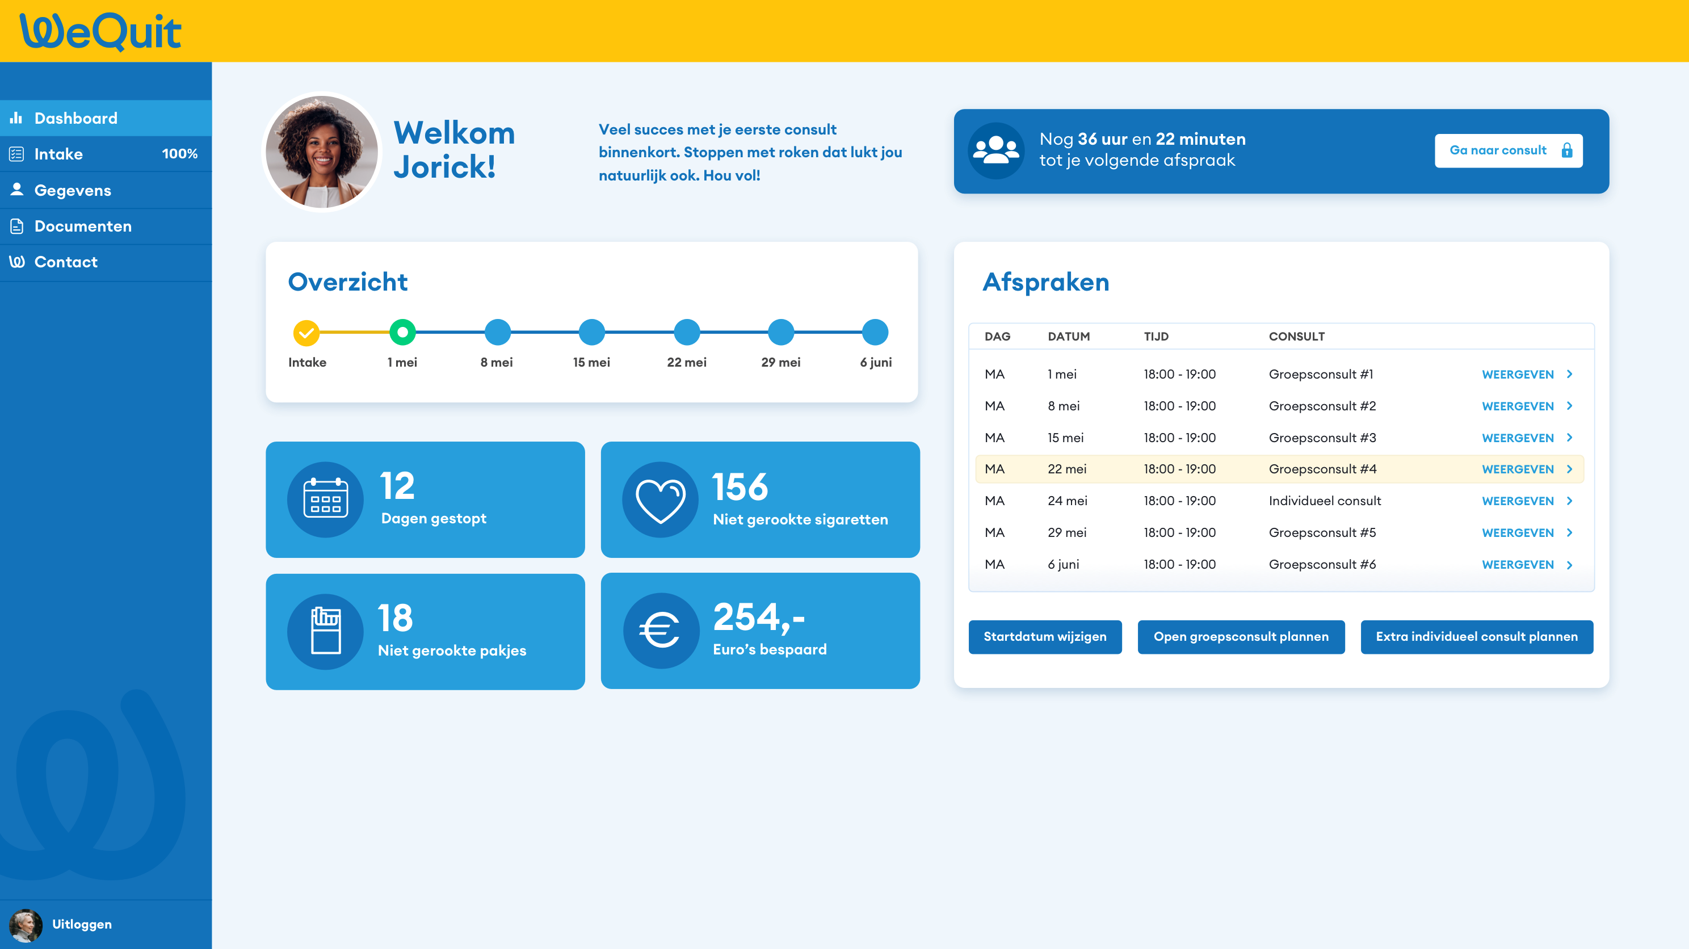Select the 6 juni timeline step

click(x=875, y=333)
